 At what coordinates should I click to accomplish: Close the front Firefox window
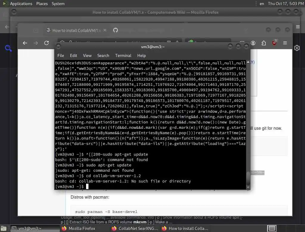287,30
